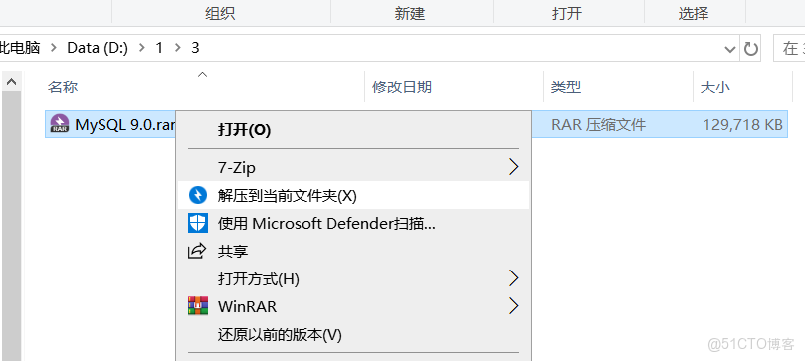The width and height of the screenshot is (805, 361).
Task: Expand breadcrumb chevron after folder 1
Action: [x=178, y=48]
